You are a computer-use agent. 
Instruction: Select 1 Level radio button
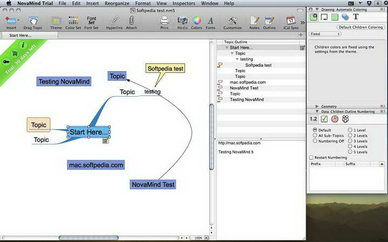pyautogui.click(x=350, y=130)
